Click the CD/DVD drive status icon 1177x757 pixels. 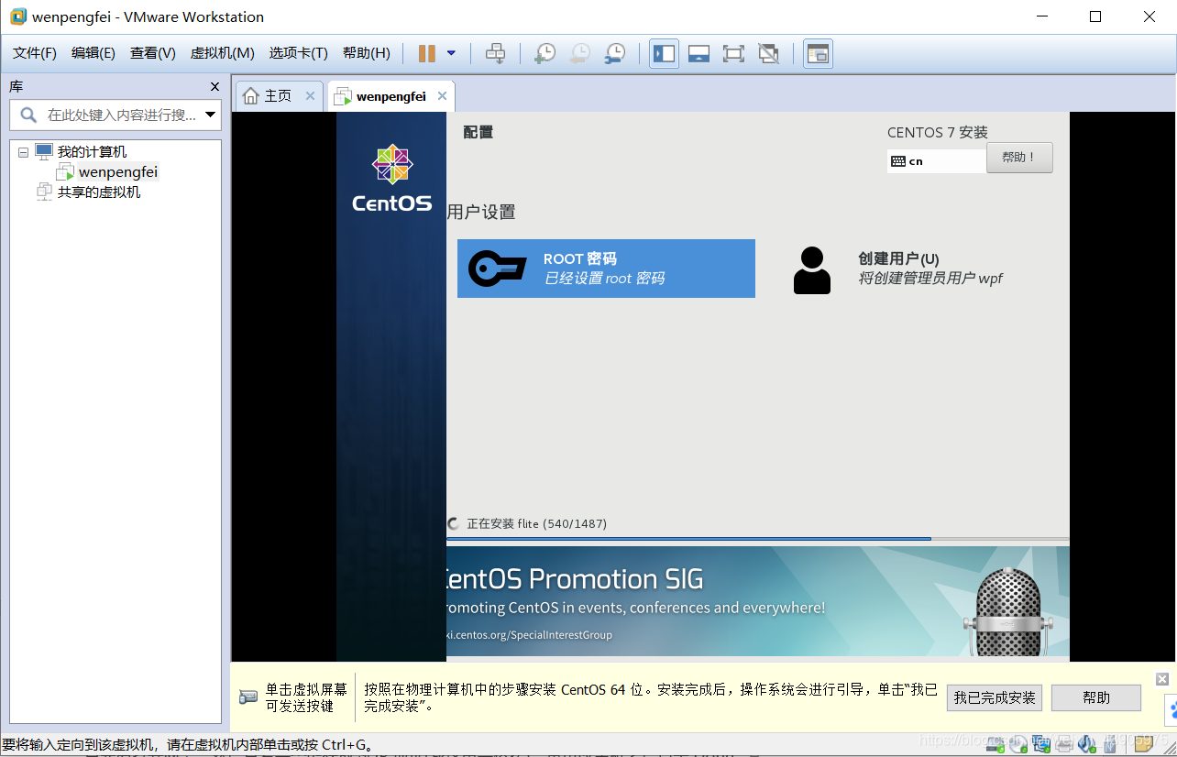click(x=1018, y=743)
